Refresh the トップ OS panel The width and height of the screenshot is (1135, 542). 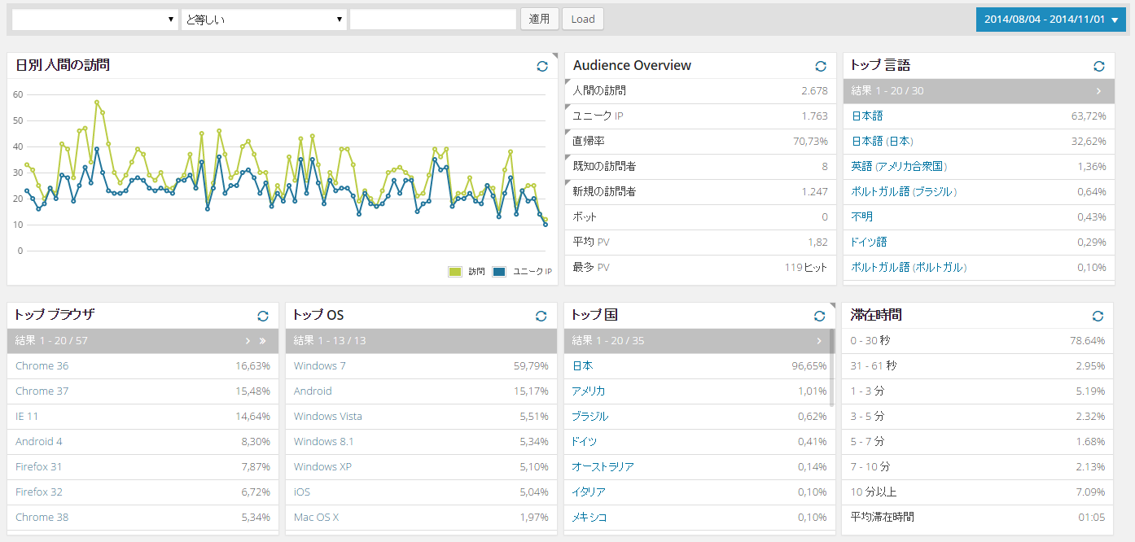(541, 316)
